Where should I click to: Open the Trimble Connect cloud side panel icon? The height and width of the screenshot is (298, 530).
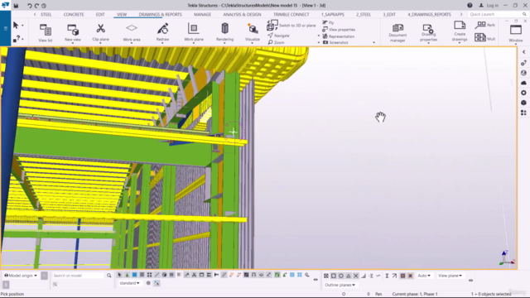pos(523,83)
